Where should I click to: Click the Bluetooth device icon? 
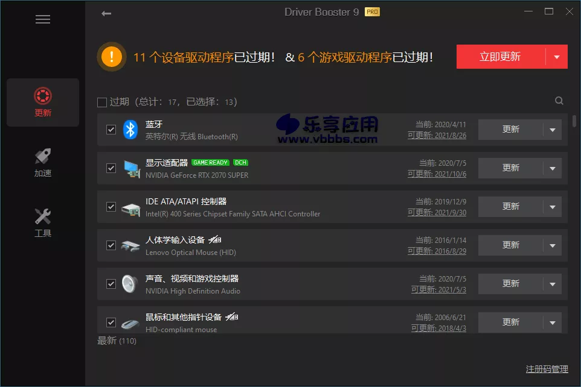tap(132, 129)
